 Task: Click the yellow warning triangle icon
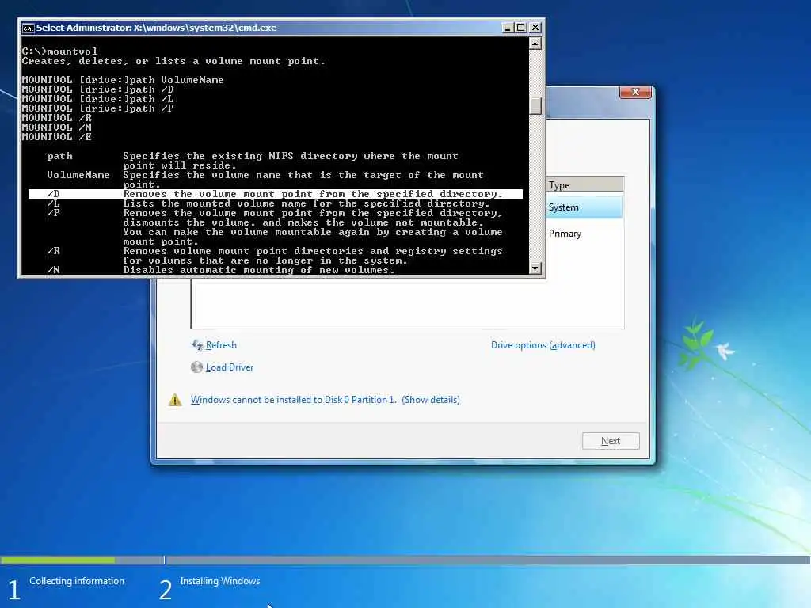[x=175, y=400]
